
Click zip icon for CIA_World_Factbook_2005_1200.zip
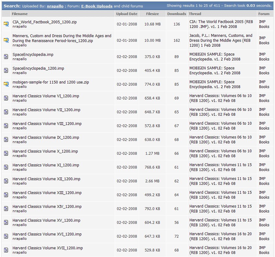point(6,24)
